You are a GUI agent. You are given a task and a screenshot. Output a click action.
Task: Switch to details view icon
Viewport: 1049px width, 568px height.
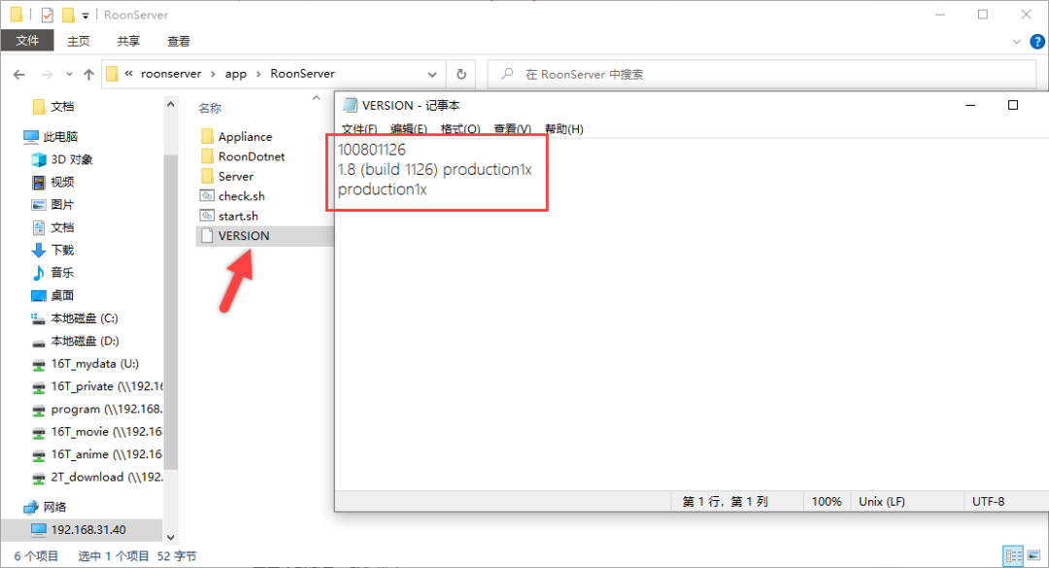click(1013, 556)
